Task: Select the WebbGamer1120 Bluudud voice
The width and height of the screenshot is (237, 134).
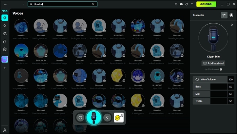Action: click(x=60, y=26)
